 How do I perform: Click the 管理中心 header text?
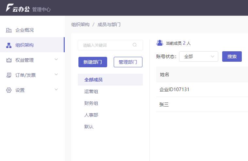pos(41,9)
